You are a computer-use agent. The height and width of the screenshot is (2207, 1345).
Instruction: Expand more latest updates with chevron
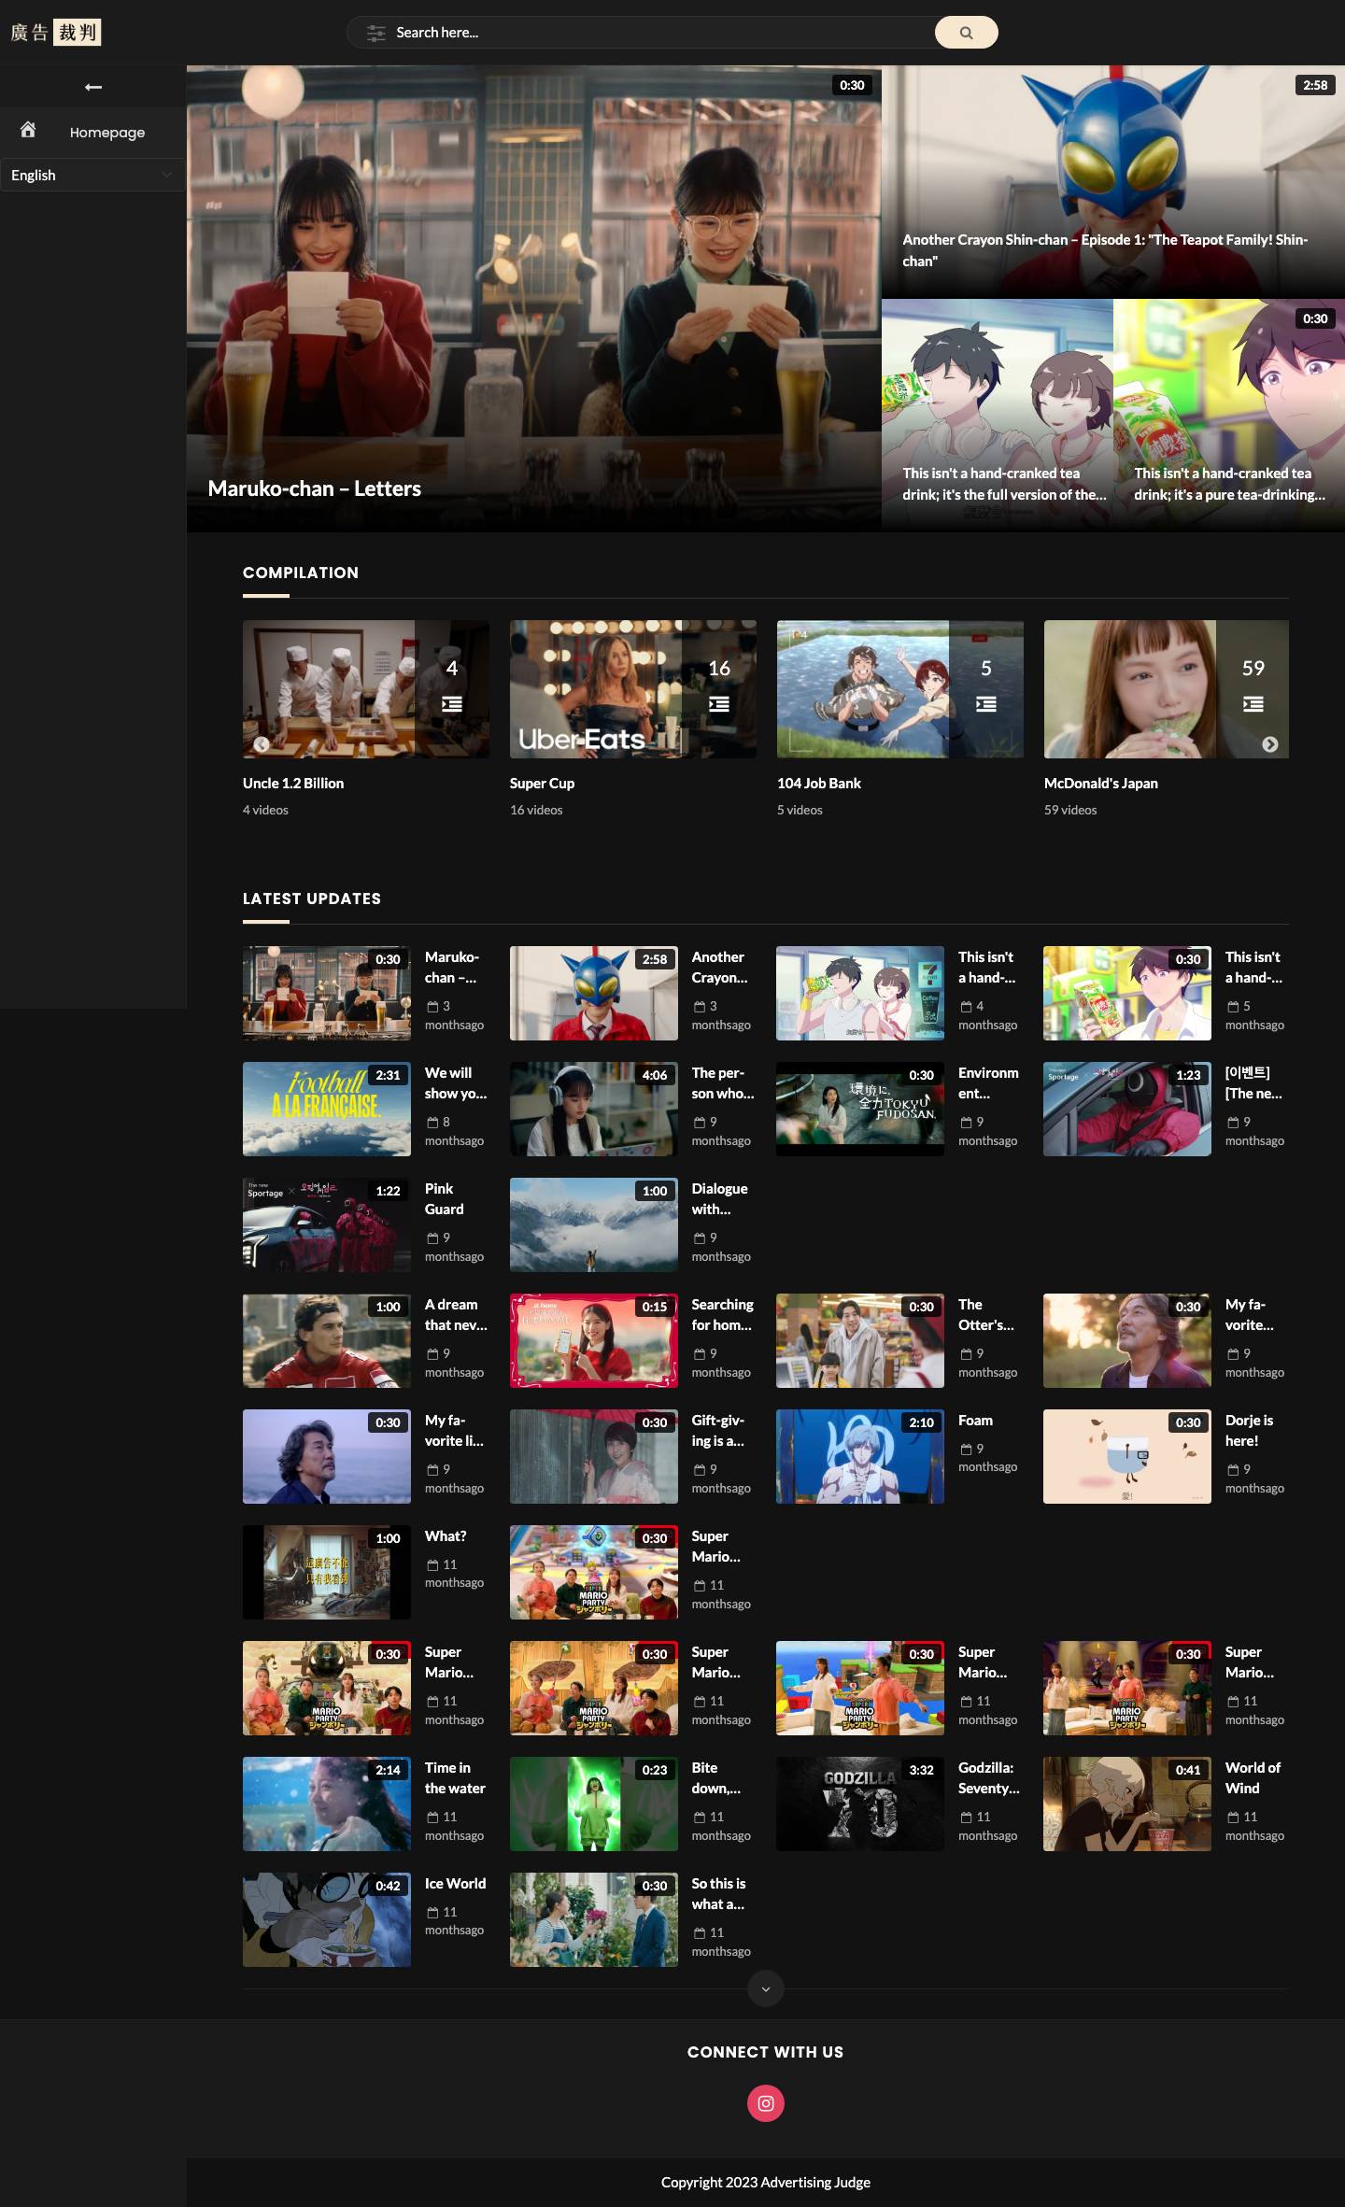click(x=766, y=1988)
